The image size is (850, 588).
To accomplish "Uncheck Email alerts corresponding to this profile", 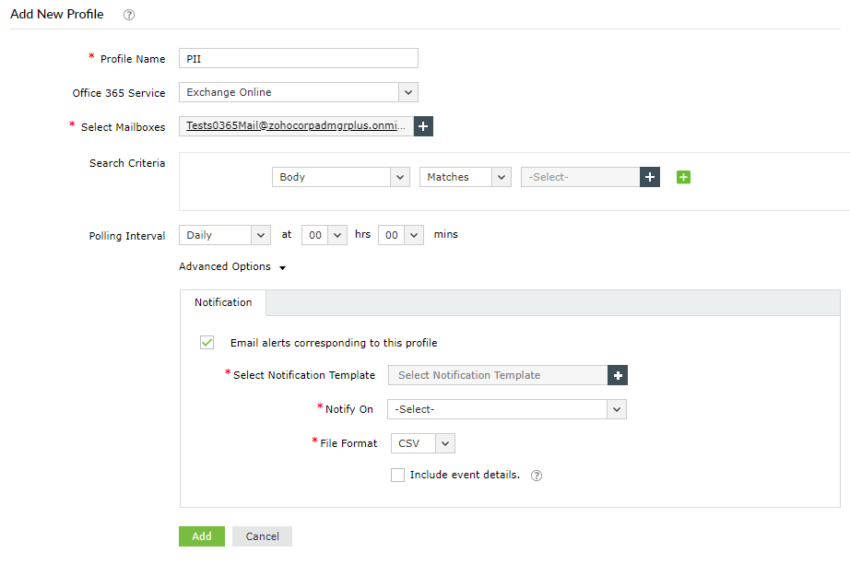I will (207, 343).
